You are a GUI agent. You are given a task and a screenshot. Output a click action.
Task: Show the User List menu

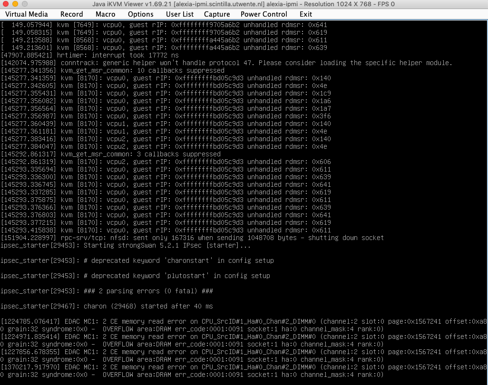coord(179,14)
